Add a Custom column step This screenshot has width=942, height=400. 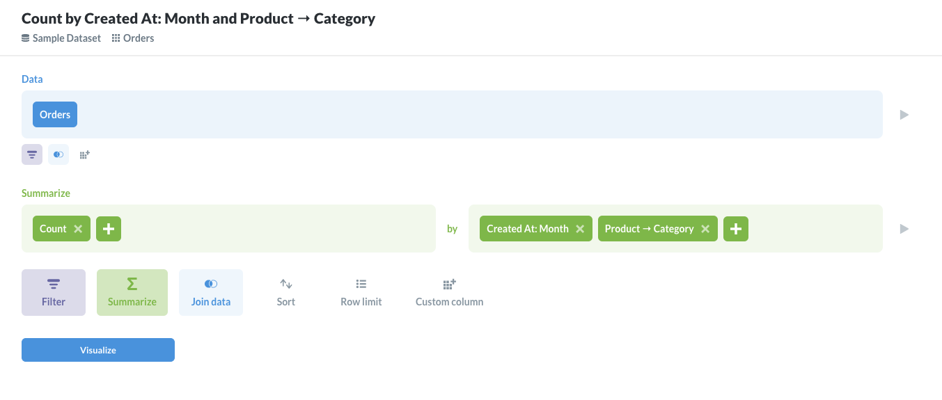click(x=449, y=292)
